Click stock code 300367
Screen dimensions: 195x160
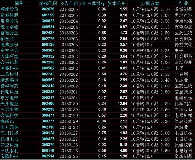(48, 51)
